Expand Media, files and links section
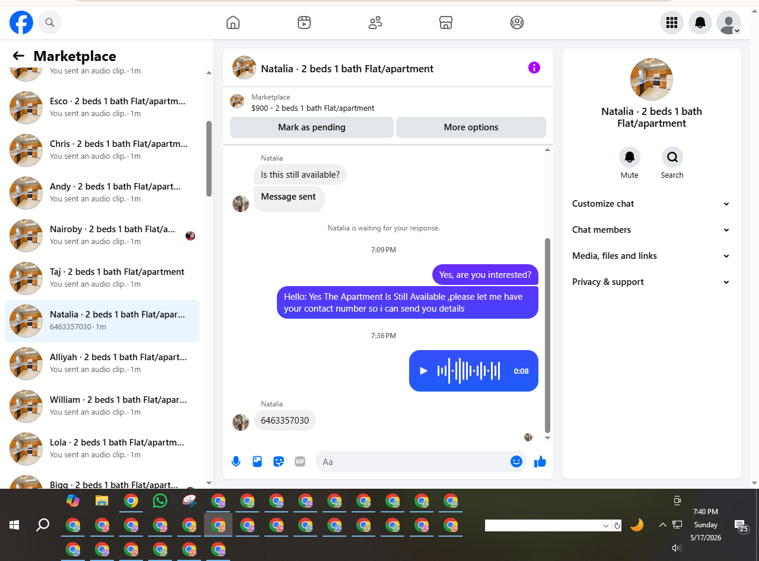Viewport: 759px width, 561px height. coord(651,256)
